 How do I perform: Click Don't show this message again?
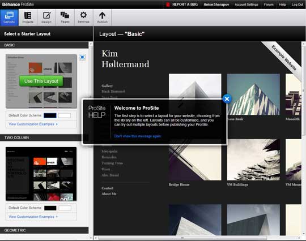coord(138,136)
